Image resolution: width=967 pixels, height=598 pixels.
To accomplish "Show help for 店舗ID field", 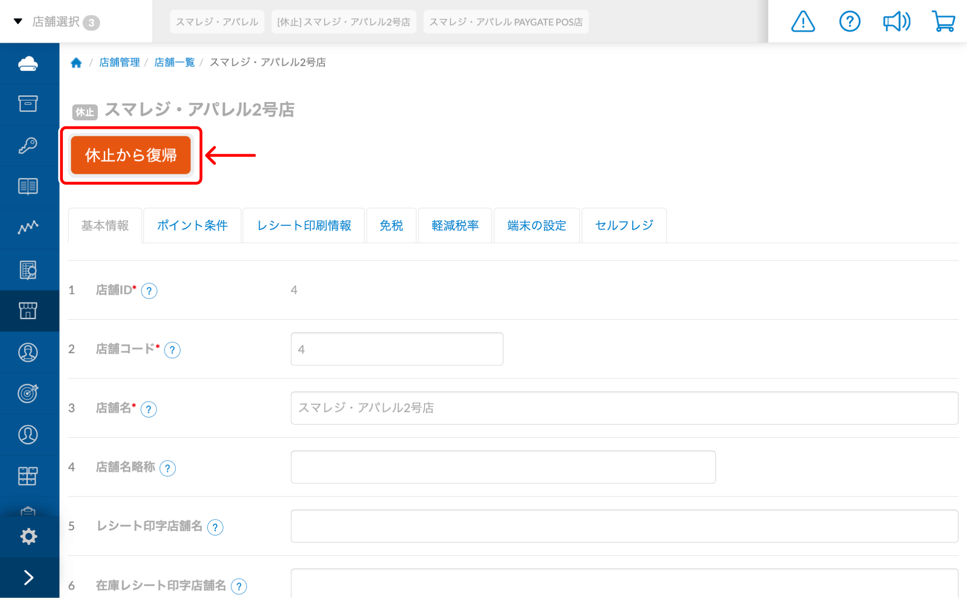I will tap(149, 291).
